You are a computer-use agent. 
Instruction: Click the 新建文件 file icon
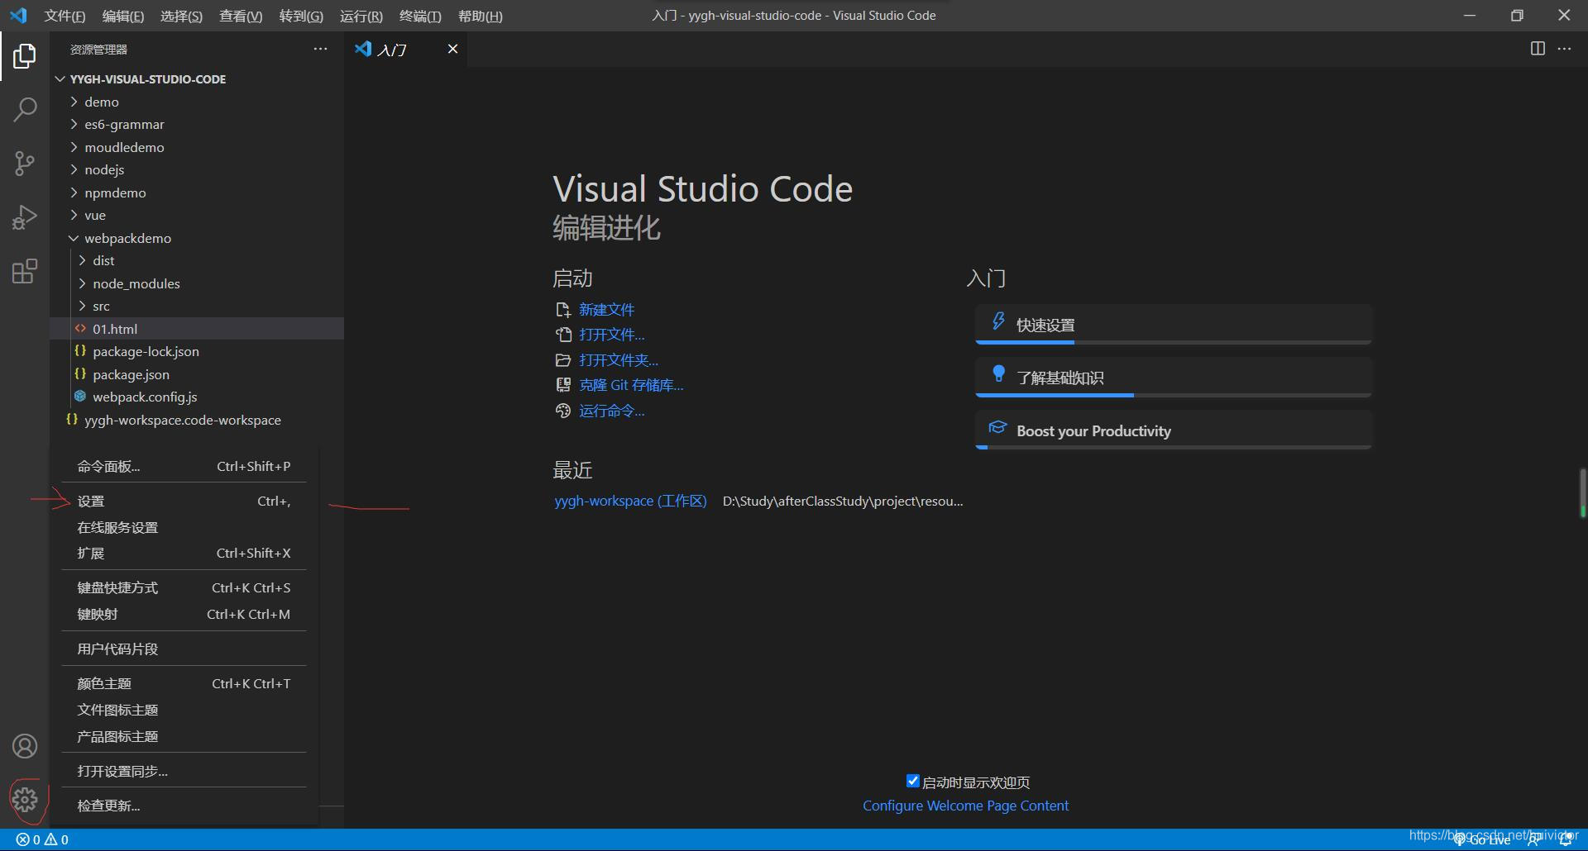(x=563, y=310)
